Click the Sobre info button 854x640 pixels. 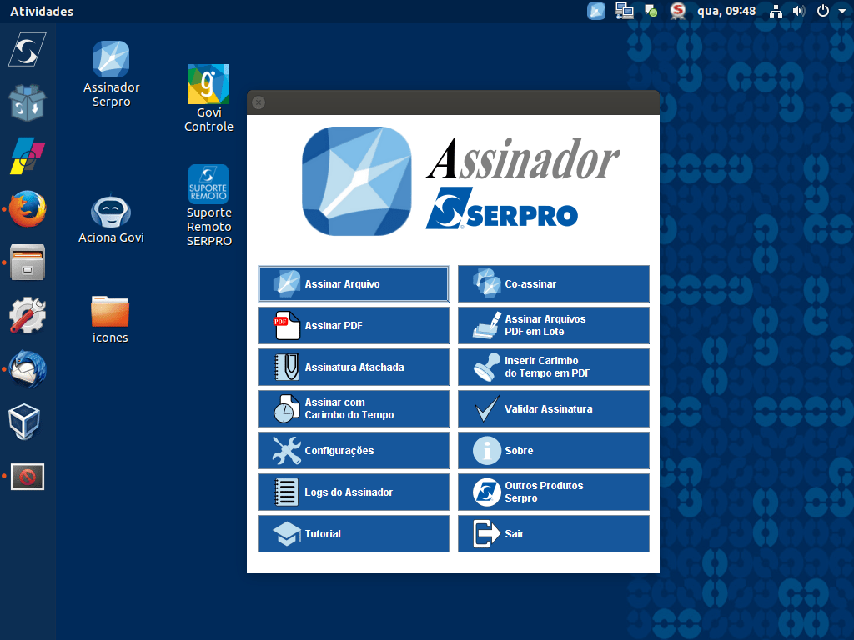coord(553,450)
